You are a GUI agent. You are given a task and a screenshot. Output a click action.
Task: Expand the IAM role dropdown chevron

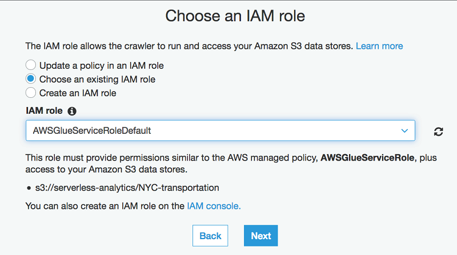(x=404, y=131)
